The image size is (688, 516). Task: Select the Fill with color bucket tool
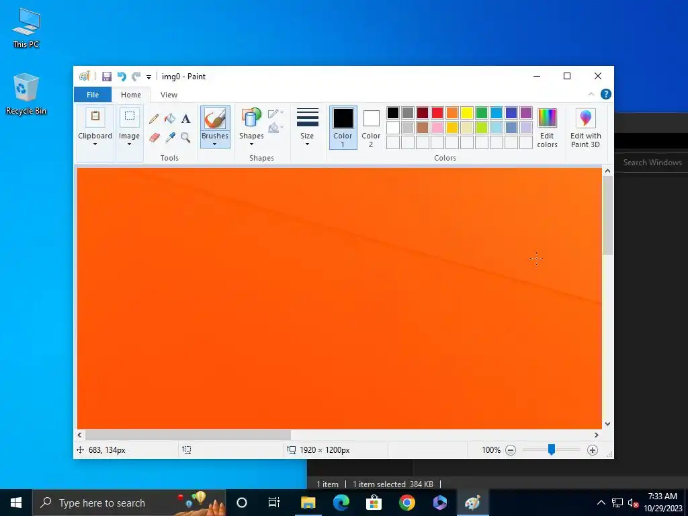coord(170,118)
